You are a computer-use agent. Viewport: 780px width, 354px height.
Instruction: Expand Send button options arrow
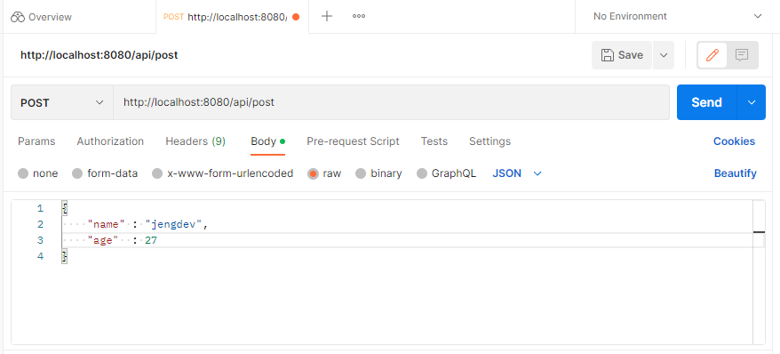click(752, 102)
